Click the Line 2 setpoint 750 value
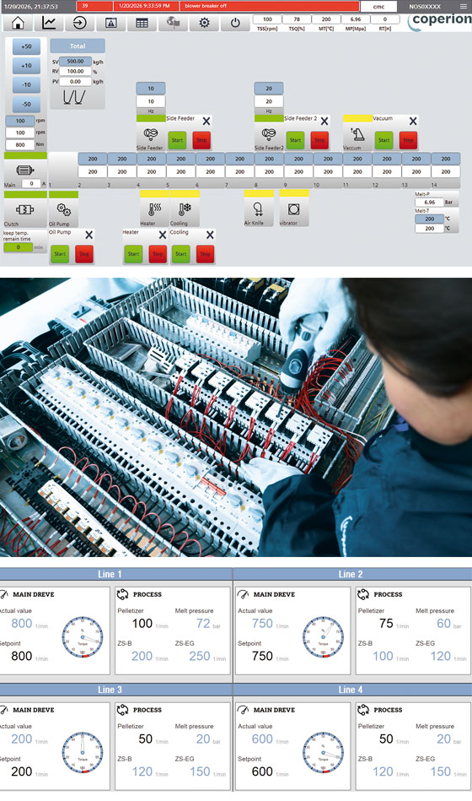This screenshot has width=472, height=801. coord(262,656)
